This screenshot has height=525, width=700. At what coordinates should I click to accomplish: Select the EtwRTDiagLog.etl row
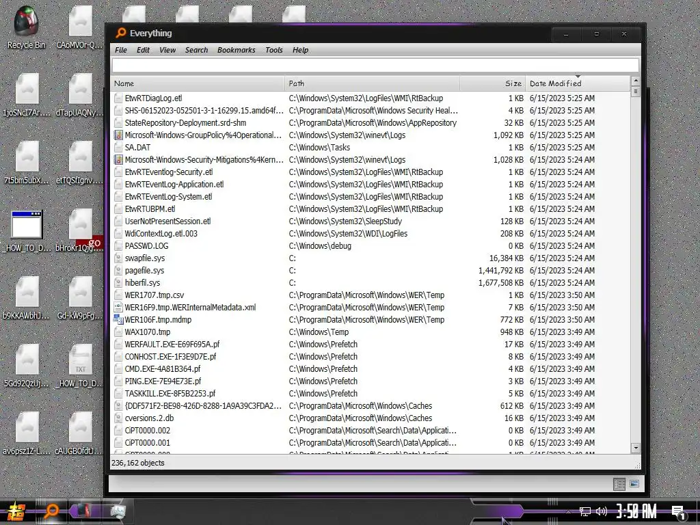point(370,98)
